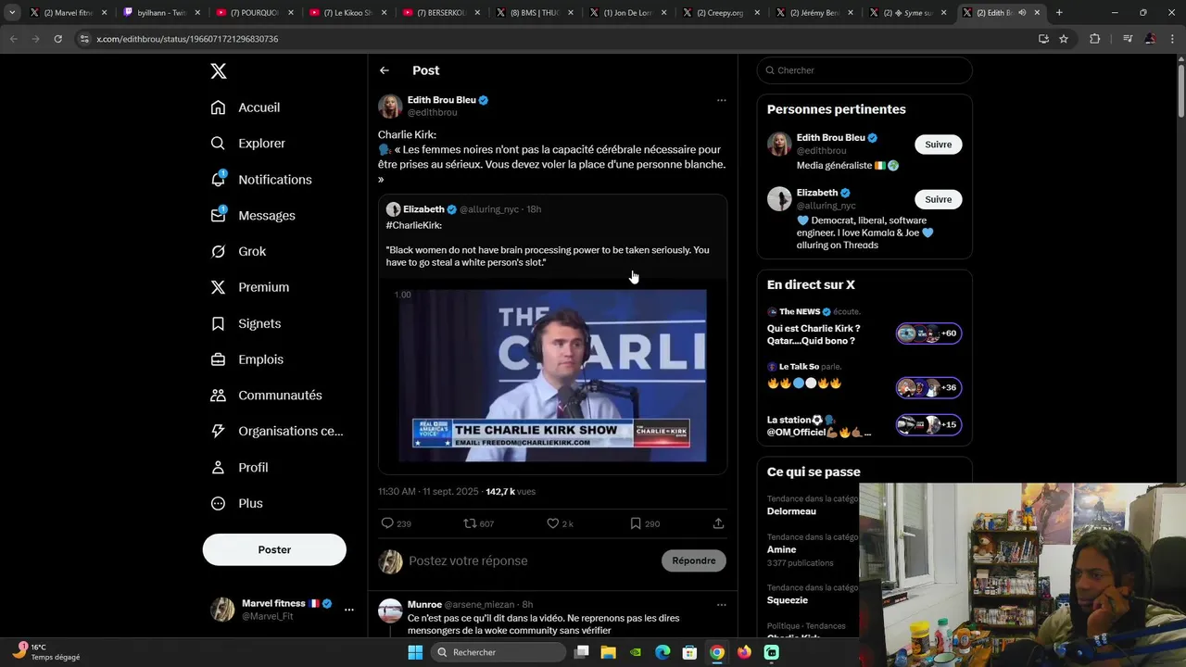Switch to BERSERKOL YouTube tab
The image size is (1186, 667).
tap(440, 13)
